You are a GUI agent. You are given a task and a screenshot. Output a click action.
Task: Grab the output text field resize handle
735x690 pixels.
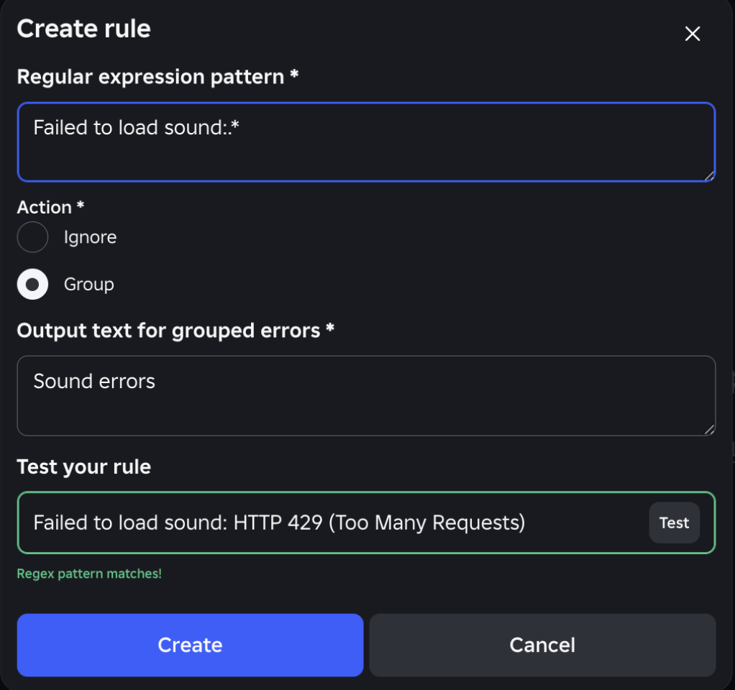pos(709,430)
